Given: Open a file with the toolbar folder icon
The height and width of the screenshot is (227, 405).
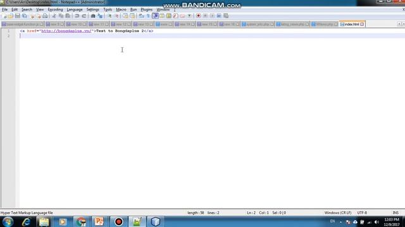Looking at the screenshot, I should coord(11,16).
